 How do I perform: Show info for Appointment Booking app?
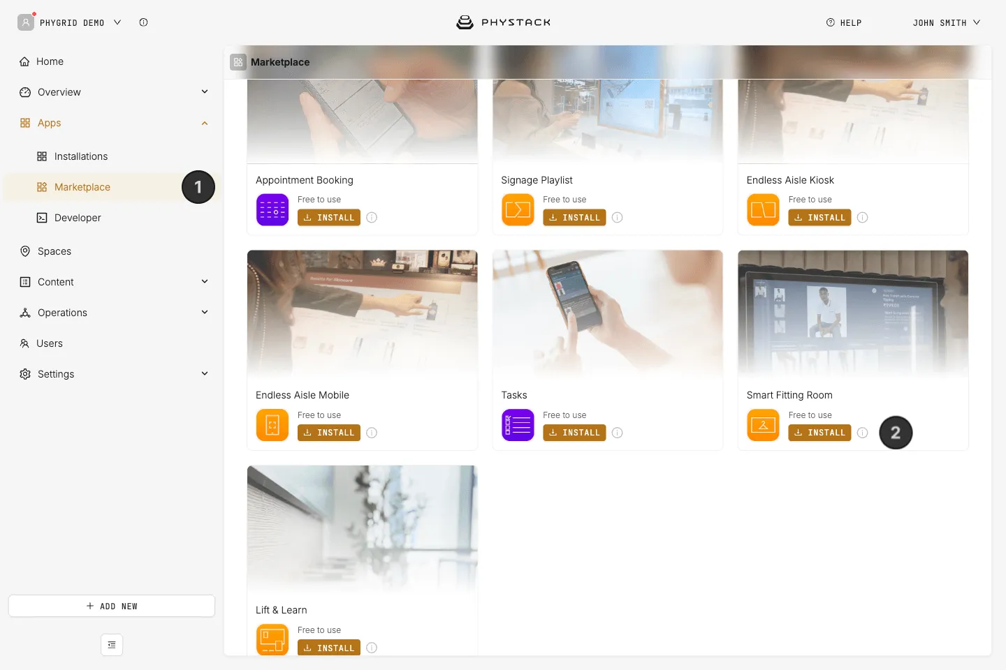[x=372, y=218]
